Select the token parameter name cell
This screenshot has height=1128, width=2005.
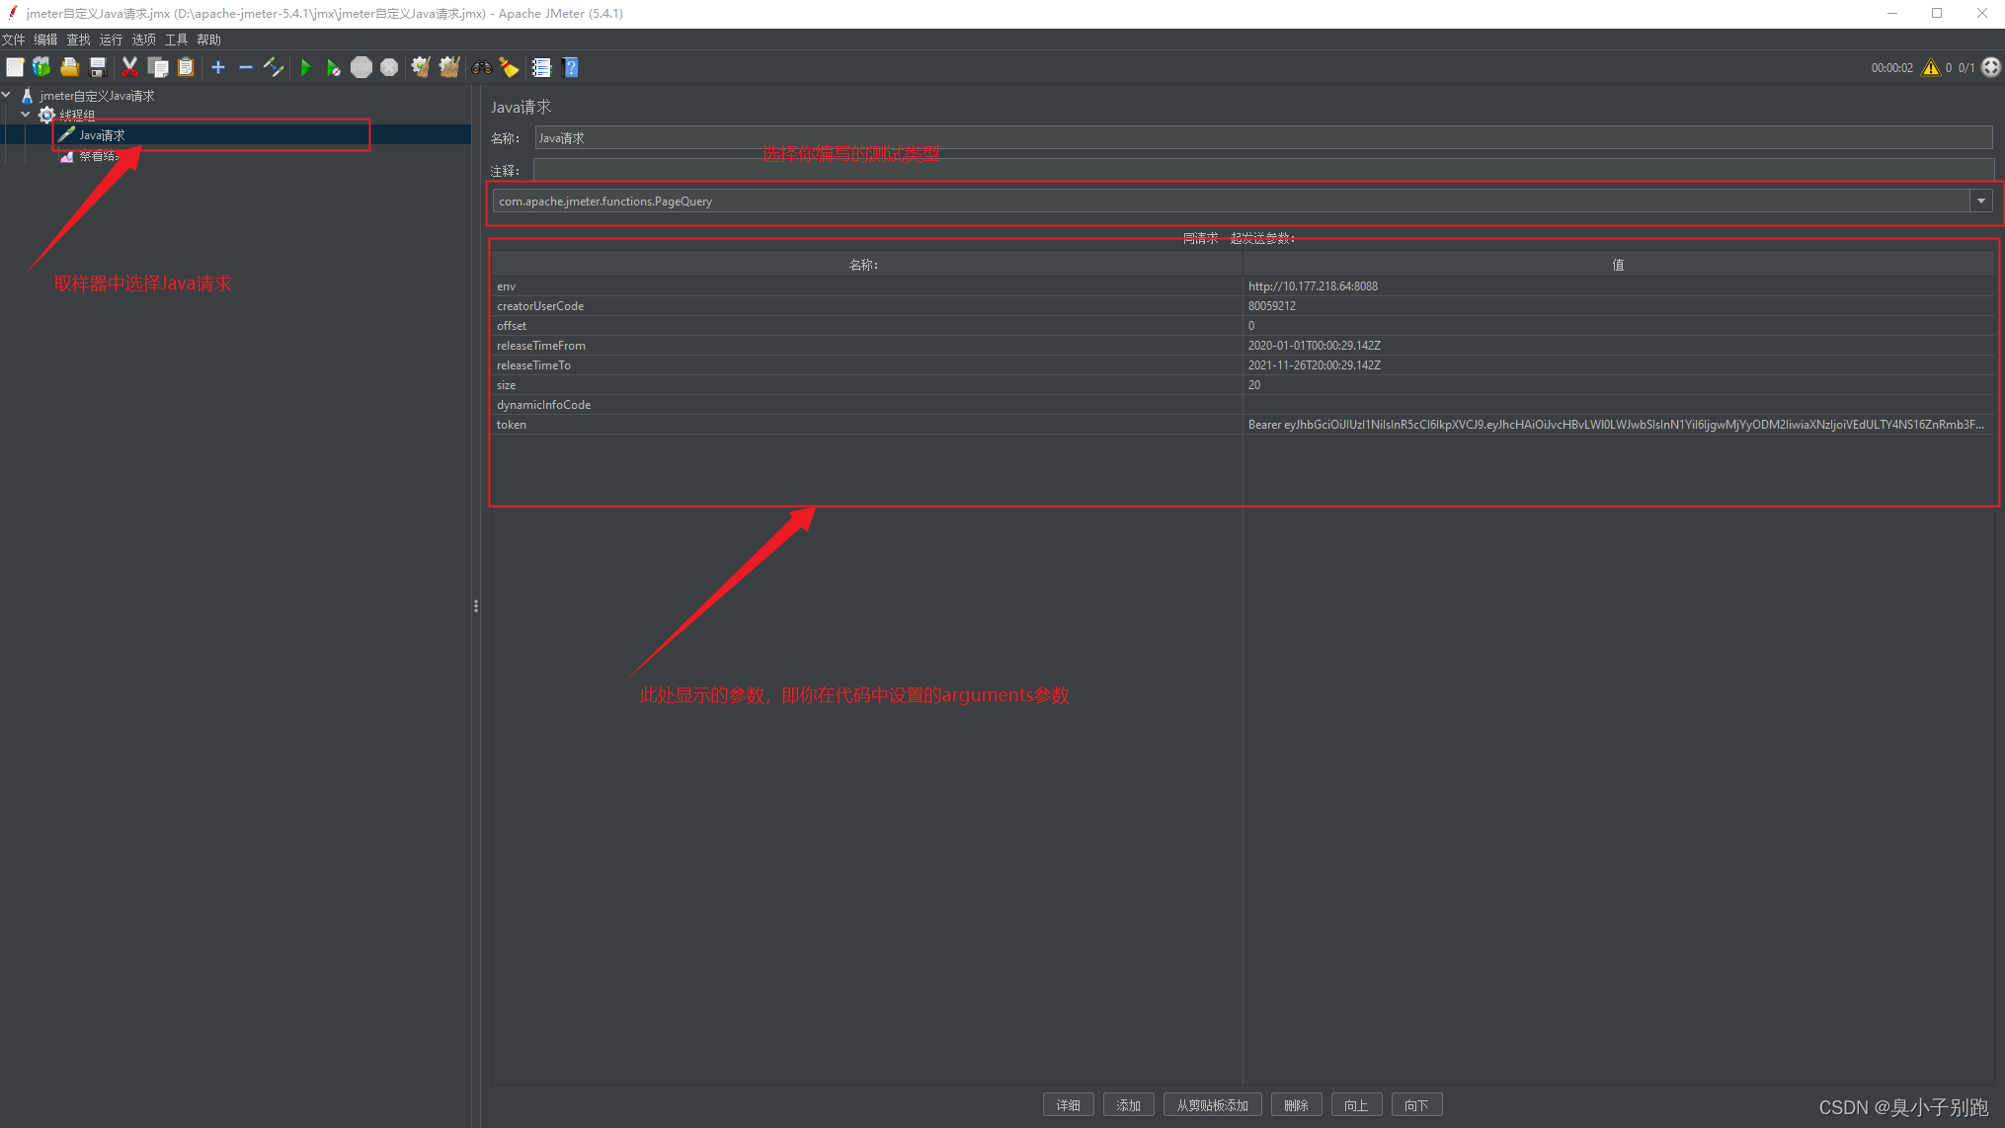866,425
